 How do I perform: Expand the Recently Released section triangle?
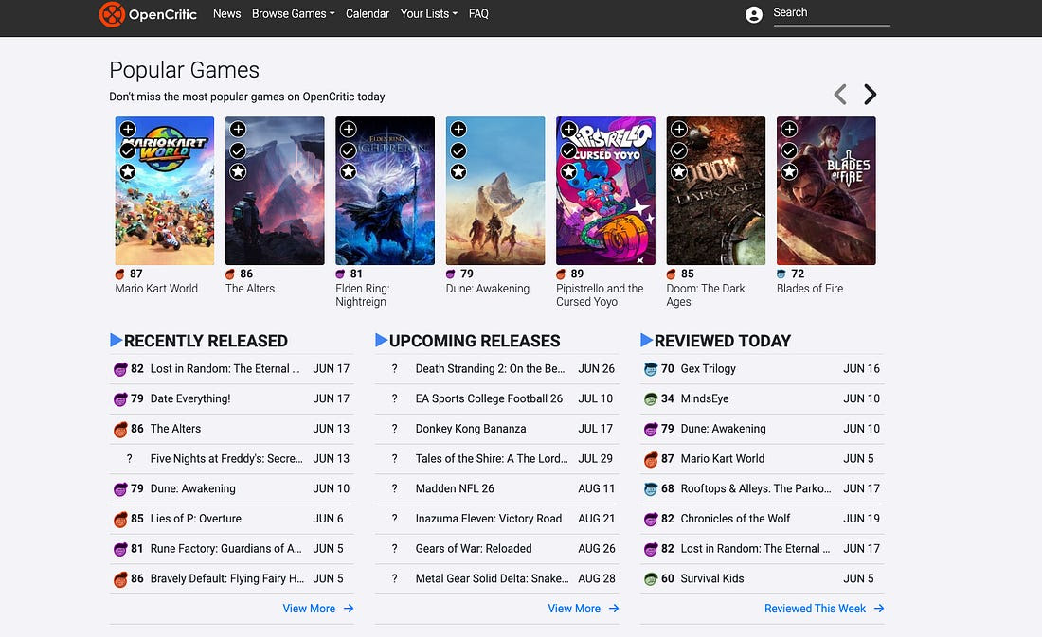click(117, 340)
